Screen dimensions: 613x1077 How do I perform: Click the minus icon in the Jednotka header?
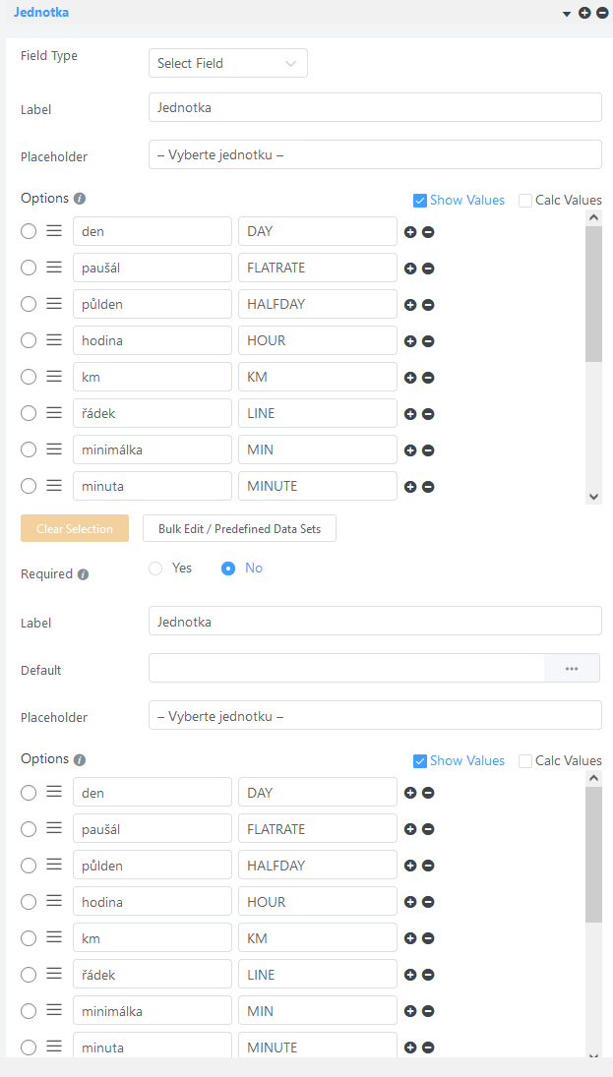click(601, 13)
